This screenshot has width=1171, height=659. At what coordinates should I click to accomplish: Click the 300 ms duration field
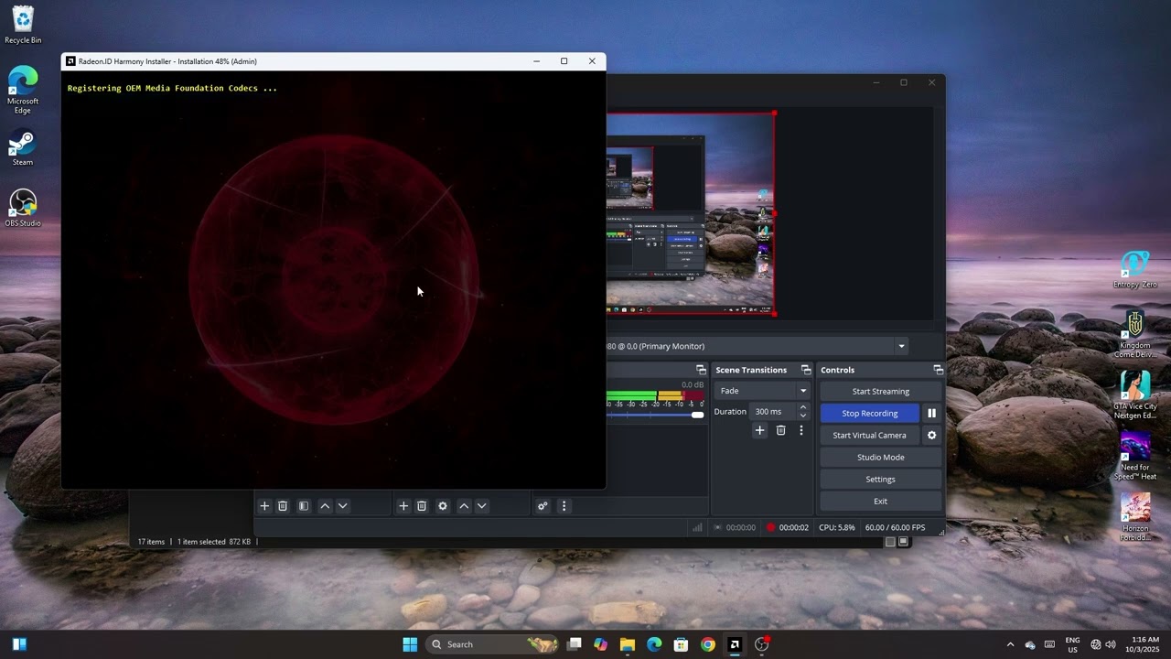(x=773, y=412)
